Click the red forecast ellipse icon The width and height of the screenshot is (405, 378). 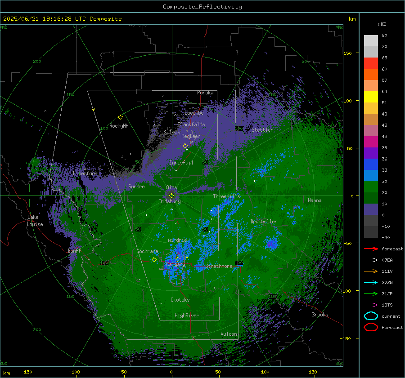tap(371, 327)
